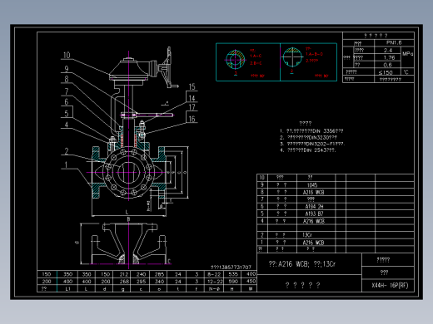
Task: Click the X44H-16P(RF) model number
Action: pyautogui.click(x=390, y=285)
